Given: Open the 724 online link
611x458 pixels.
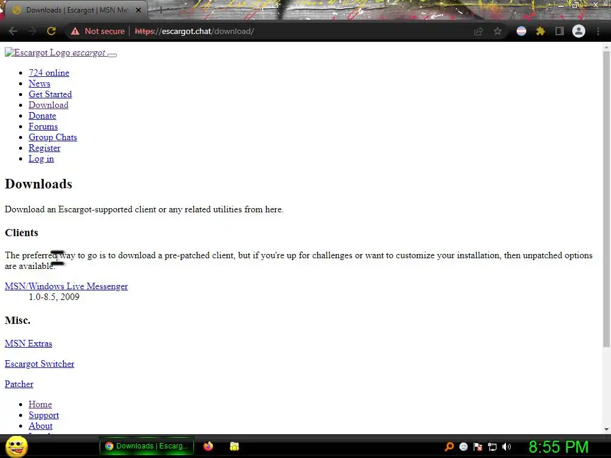Looking at the screenshot, I should 49,73.
